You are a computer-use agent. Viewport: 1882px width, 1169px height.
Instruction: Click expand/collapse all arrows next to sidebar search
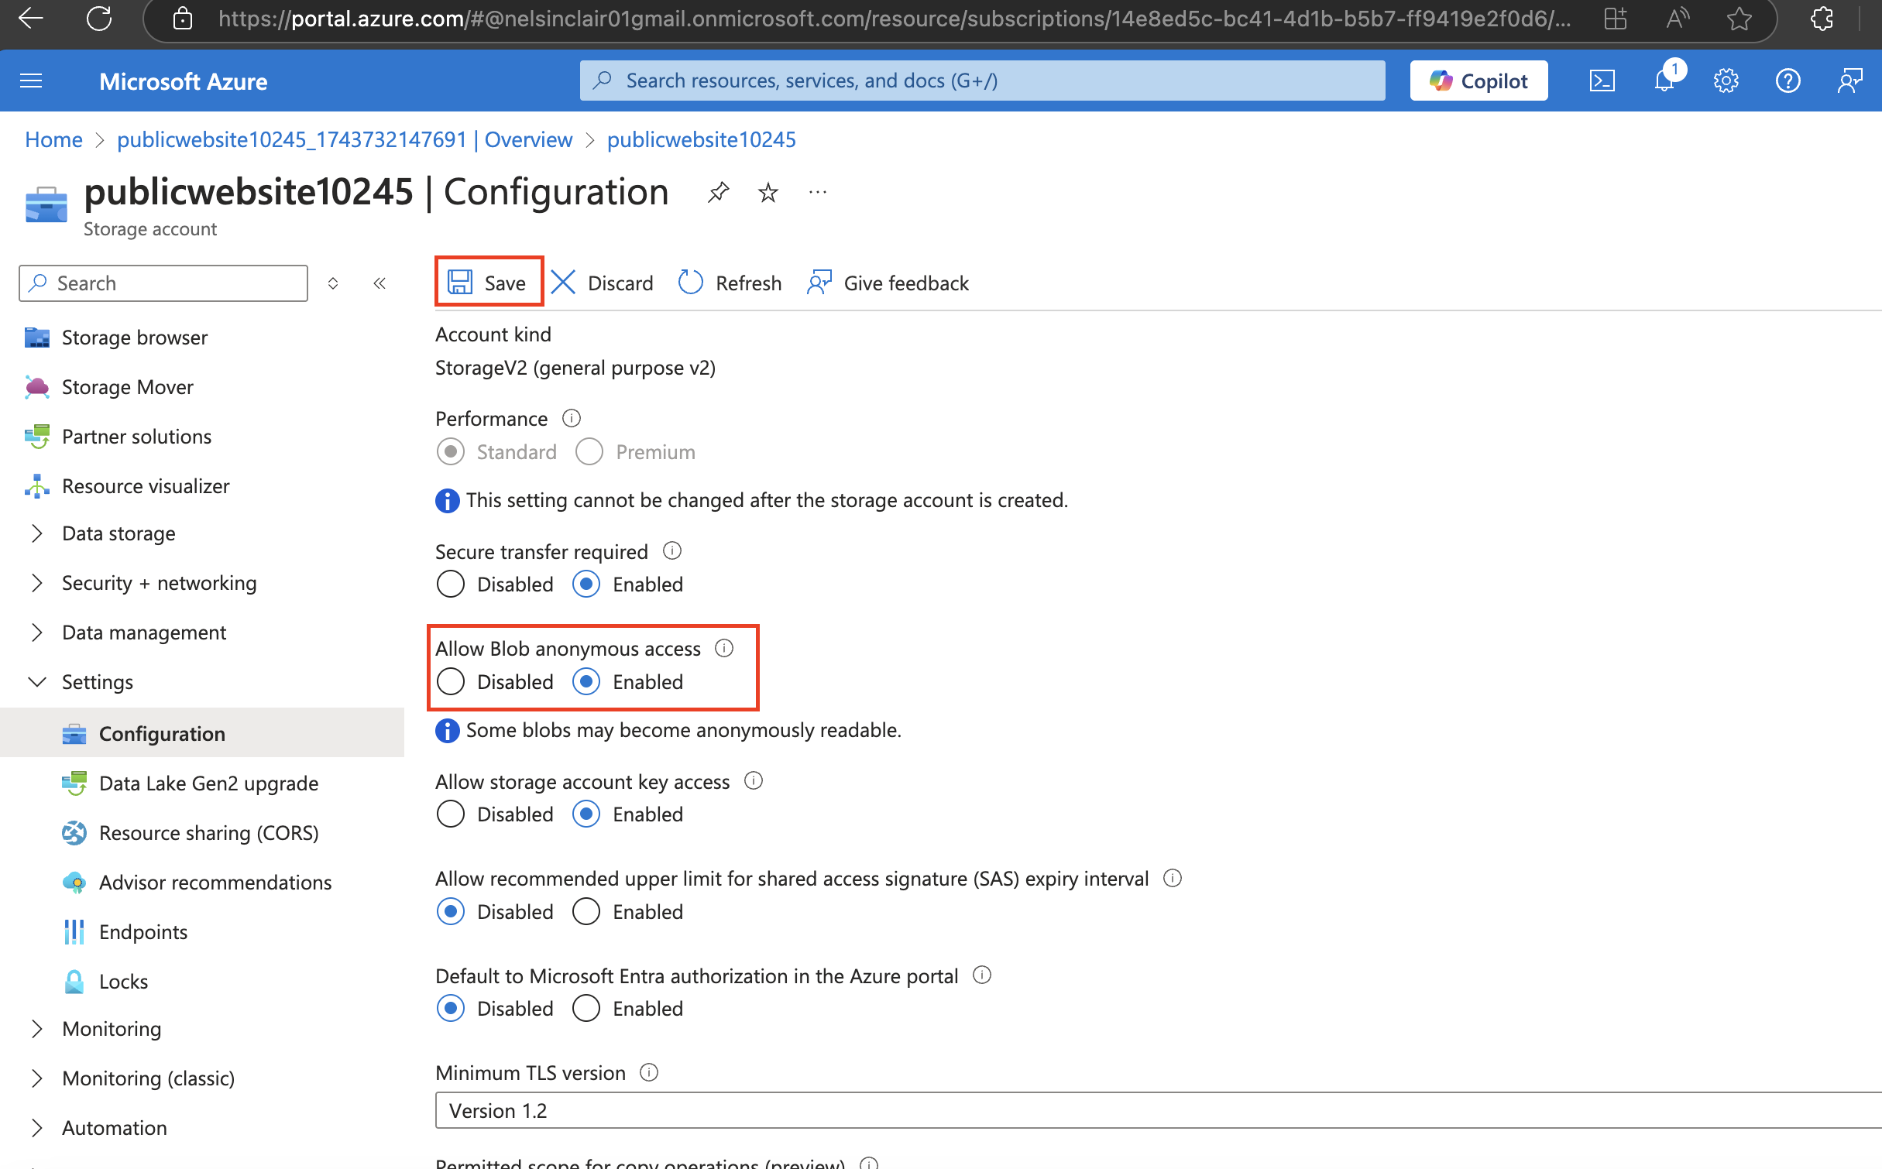(x=333, y=283)
